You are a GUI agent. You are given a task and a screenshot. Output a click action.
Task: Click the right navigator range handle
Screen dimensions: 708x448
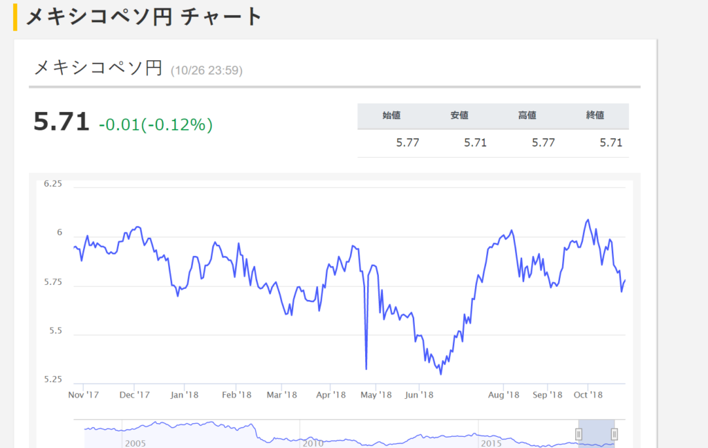[614, 434]
